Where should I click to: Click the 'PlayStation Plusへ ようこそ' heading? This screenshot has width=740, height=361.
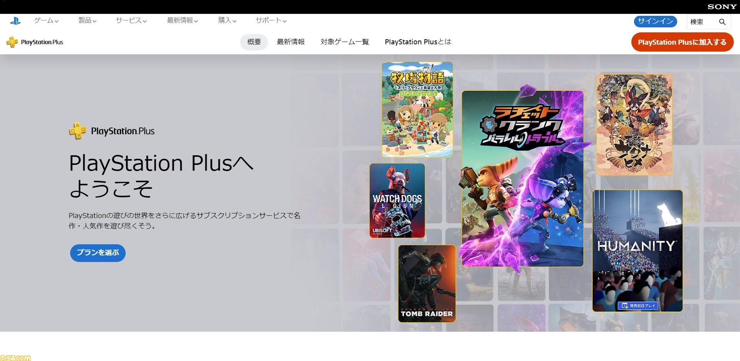point(161,176)
